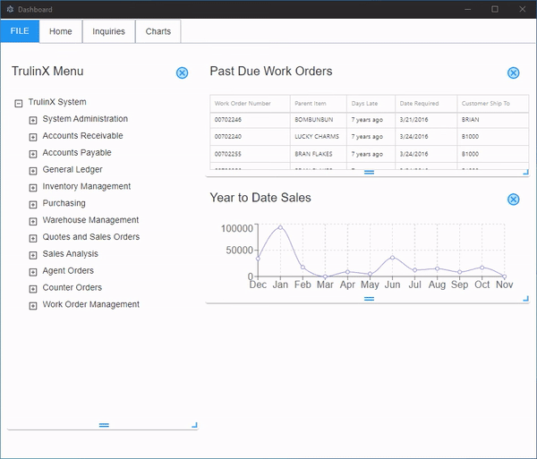Switch to the Inquiries tab
The height and width of the screenshot is (459, 537).
click(108, 31)
